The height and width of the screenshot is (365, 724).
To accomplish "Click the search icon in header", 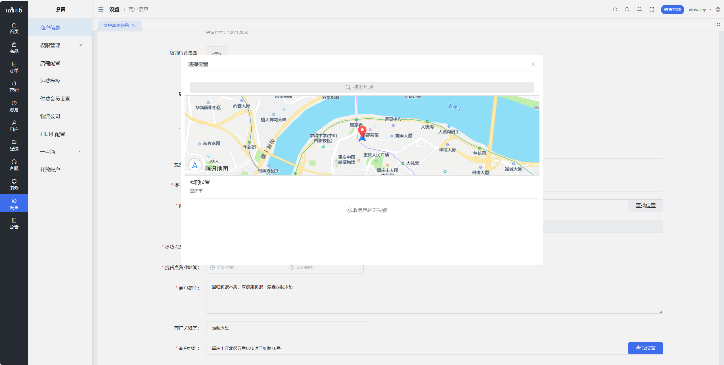I will tap(627, 9).
